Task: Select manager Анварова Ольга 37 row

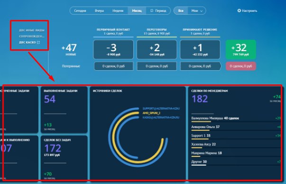Action: [236, 128]
